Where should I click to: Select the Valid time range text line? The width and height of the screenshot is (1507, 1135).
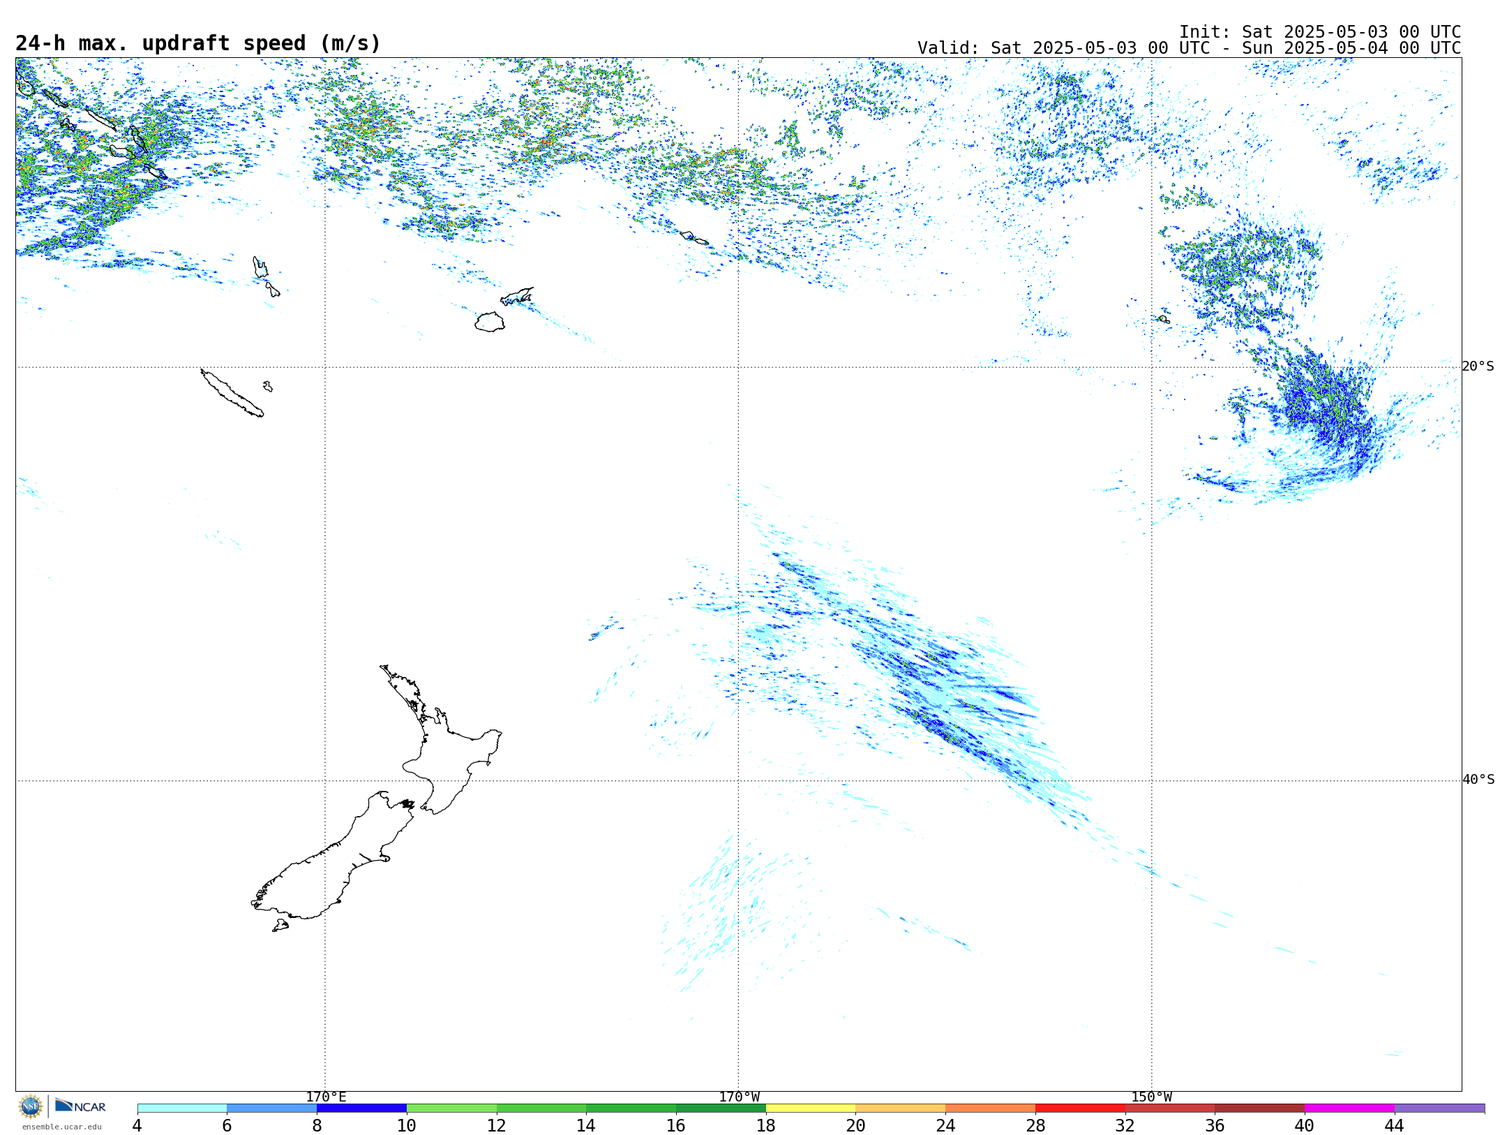(1189, 48)
